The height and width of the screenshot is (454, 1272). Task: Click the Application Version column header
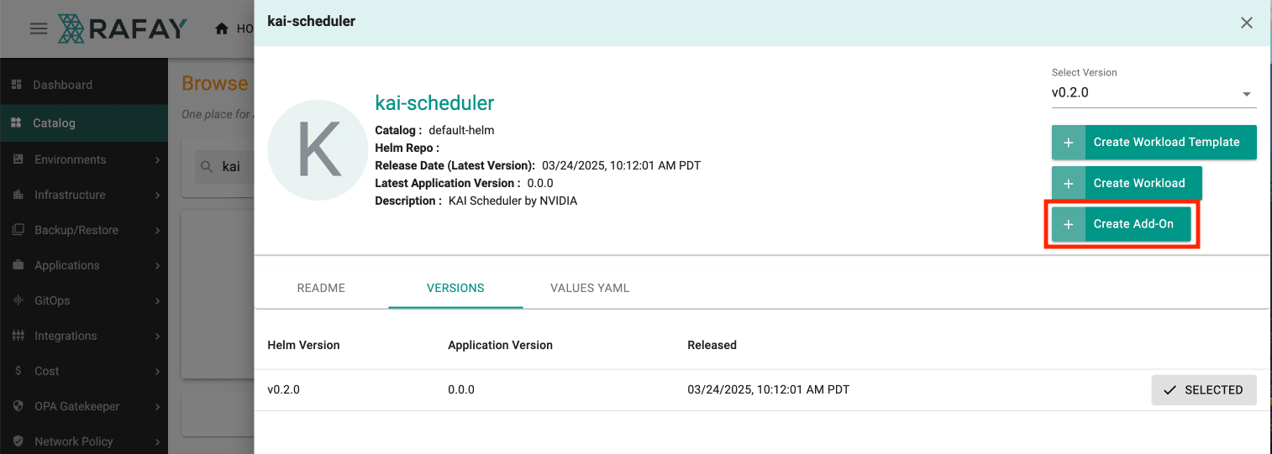tap(500, 345)
